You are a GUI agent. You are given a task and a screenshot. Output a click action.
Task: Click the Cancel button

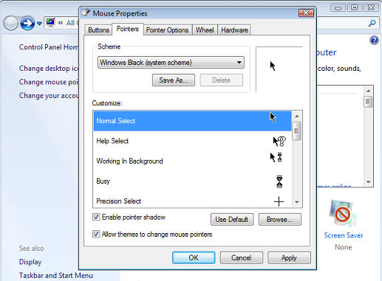(241, 257)
